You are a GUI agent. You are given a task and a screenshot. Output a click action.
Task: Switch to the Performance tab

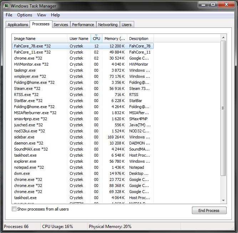pos(83,25)
